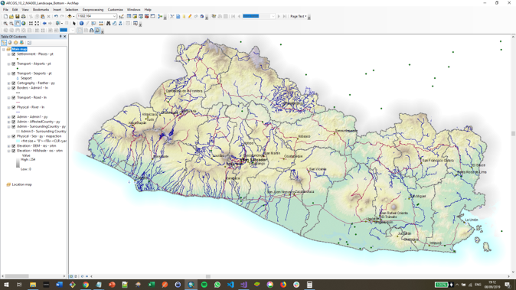Screen dimensions: 516x290
Task: Expand the Admin - Admin1 layer
Action: click(x=9, y=117)
